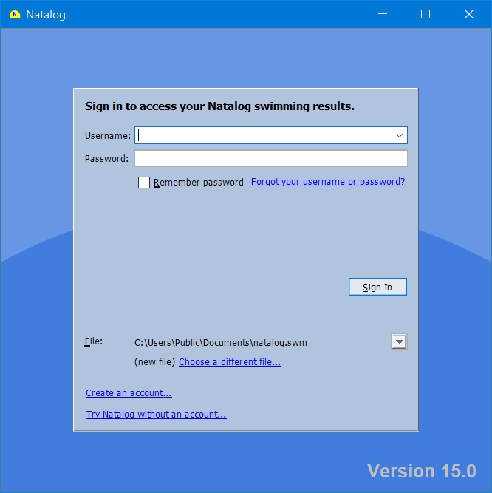Screen dimensions: 492x493
Task: Click the Sign In button
Action: pos(377,287)
